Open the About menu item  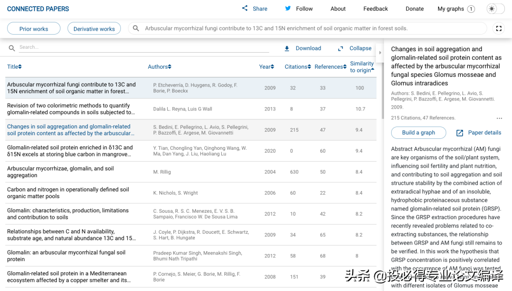[338, 9]
